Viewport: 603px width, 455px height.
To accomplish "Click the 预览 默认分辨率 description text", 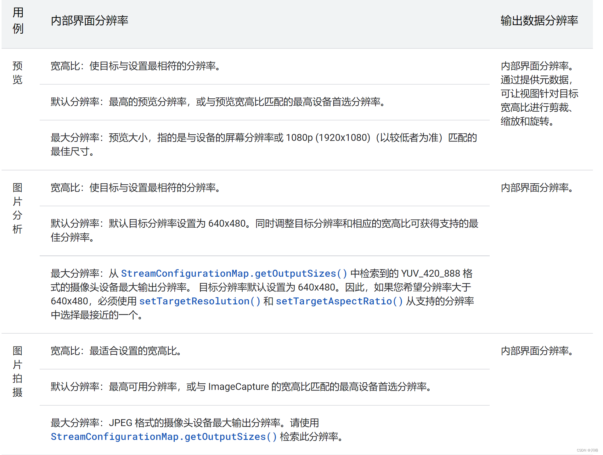I will [x=218, y=102].
